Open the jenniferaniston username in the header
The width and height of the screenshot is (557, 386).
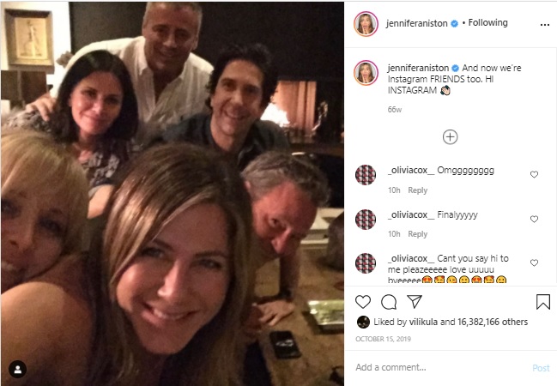click(417, 23)
